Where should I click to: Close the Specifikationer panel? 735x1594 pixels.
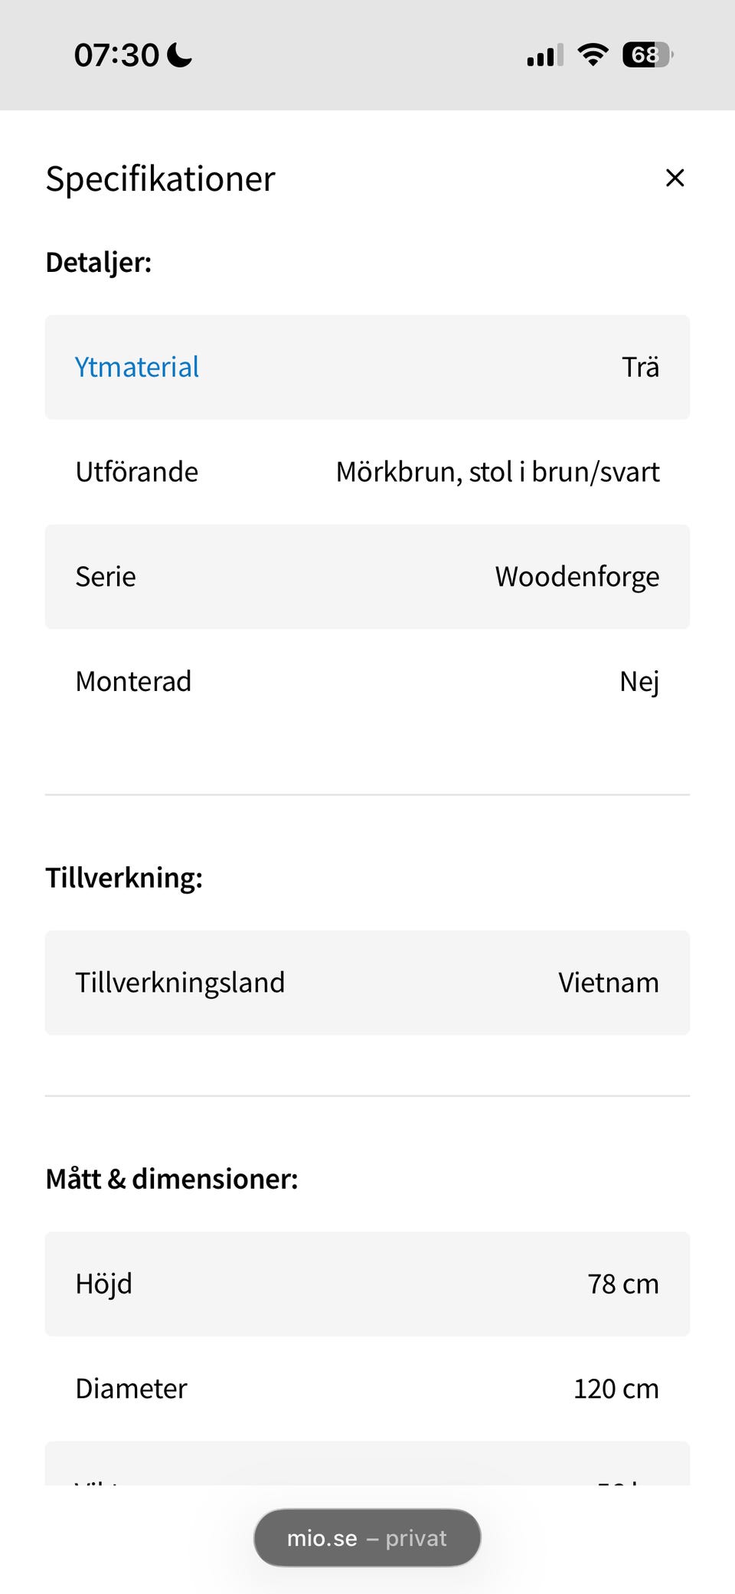click(x=675, y=178)
